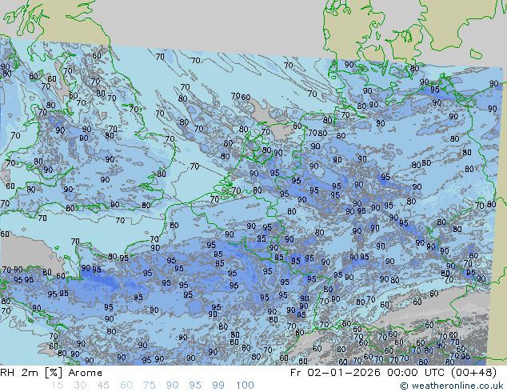
Task: Click the color legend value 100
Action: click(x=245, y=386)
